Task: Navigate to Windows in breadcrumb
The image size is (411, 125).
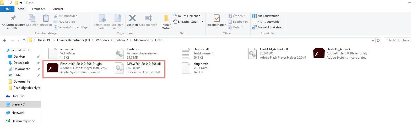Action: pyautogui.click(x=102, y=40)
